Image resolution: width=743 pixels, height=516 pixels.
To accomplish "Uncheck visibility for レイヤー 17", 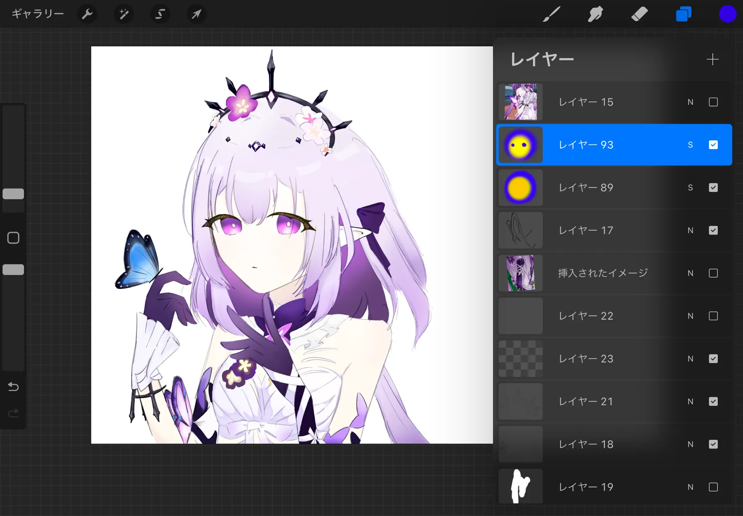I will [x=713, y=230].
